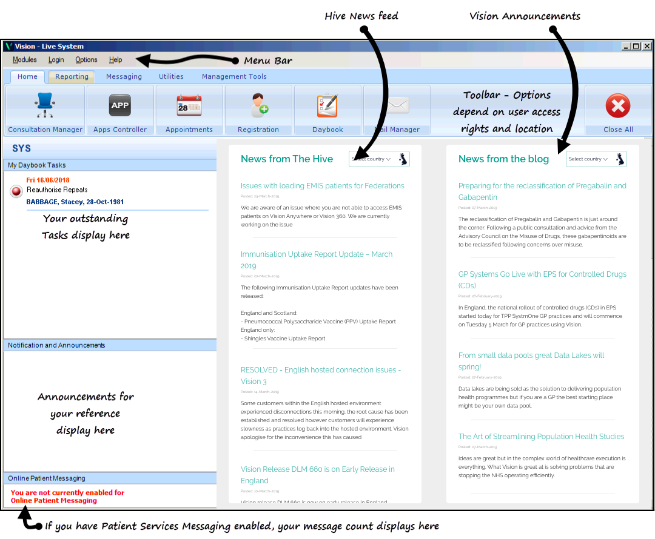
Task: Click the red Close All icon
Action: point(618,106)
